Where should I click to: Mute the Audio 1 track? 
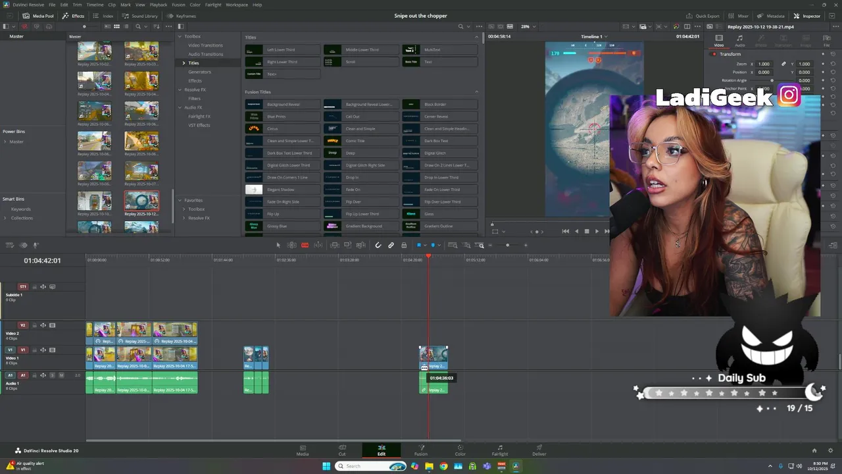[61, 375]
